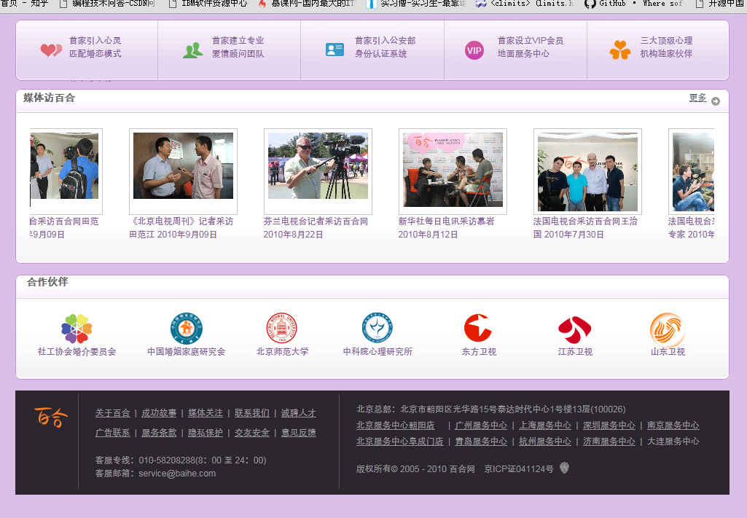The height and width of the screenshot is (518, 747).
Task: Open the pink VIP badge icon
Action: click(474, 50)
